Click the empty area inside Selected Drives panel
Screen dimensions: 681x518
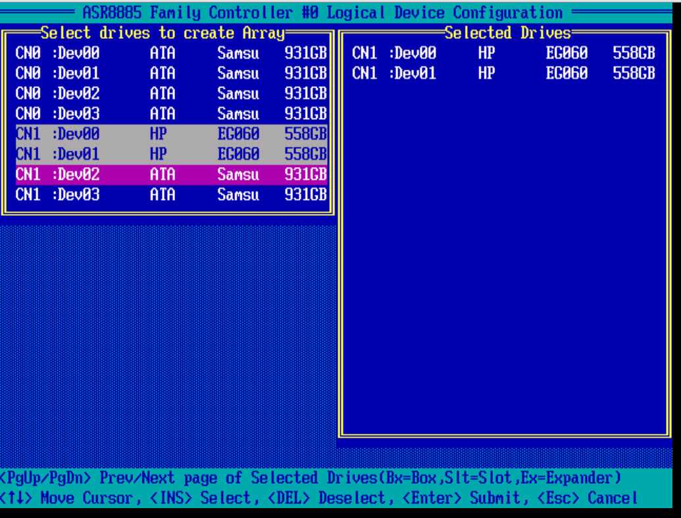[503, 263]
